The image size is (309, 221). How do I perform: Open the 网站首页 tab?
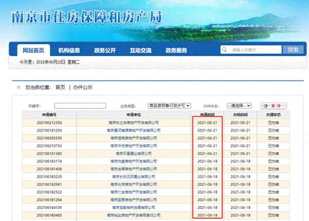pos(33,50)
